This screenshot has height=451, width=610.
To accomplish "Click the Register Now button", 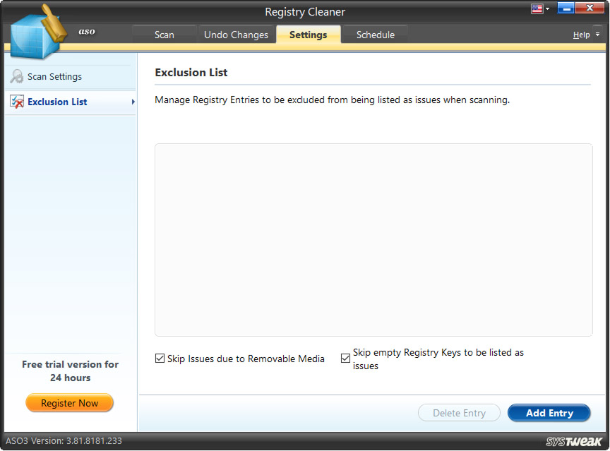I will [x=69, y=403].
